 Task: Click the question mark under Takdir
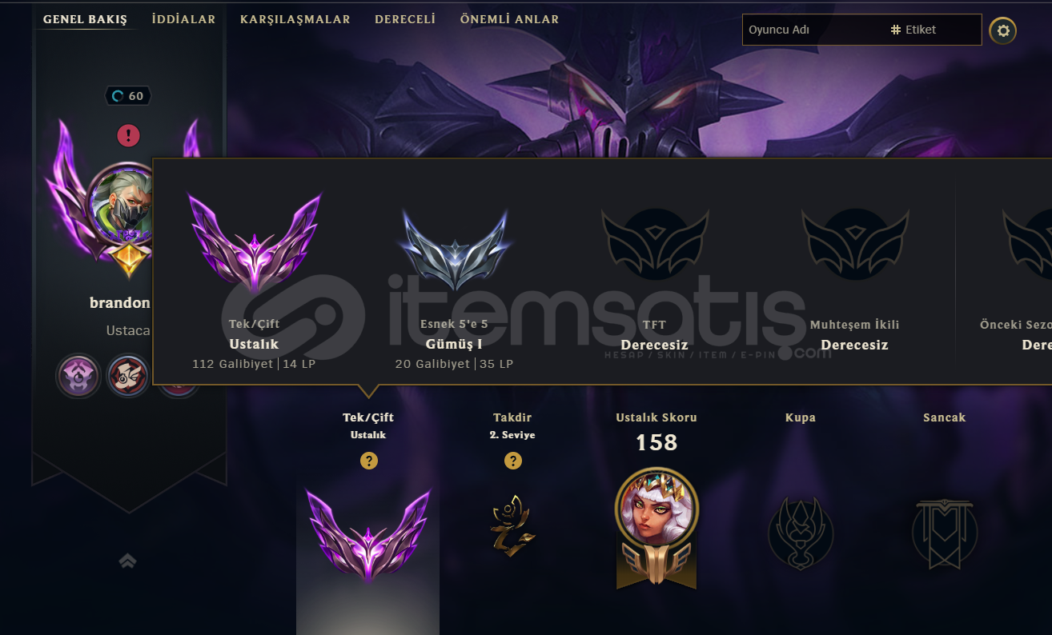click(x=512, y=461)
